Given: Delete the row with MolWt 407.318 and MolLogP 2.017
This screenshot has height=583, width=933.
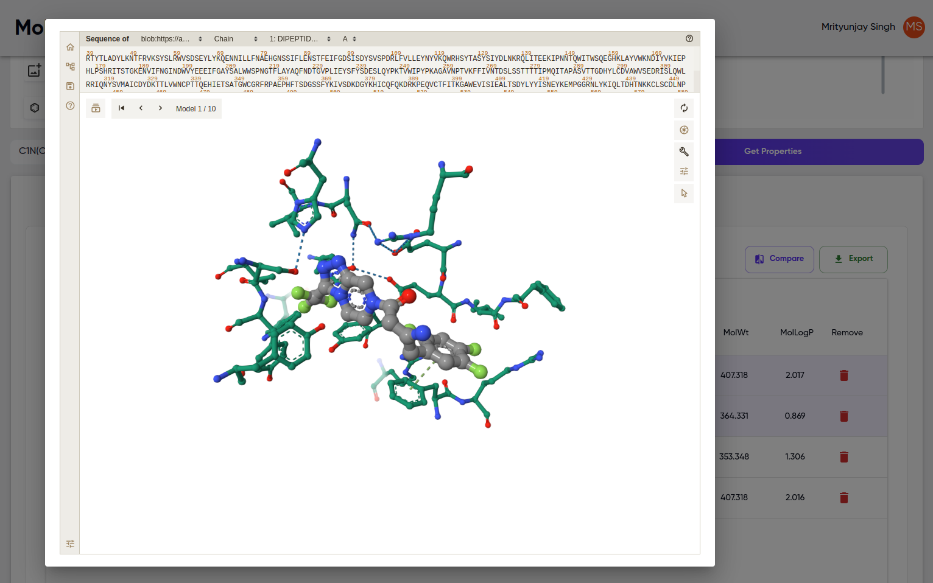Looking at the screenshot, I should [x=844, y=375].
